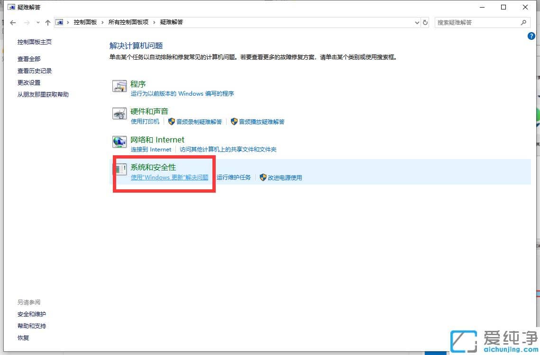
Task: Click the shield icon beside 改进电源使用
Action: [x=263, y=177]
